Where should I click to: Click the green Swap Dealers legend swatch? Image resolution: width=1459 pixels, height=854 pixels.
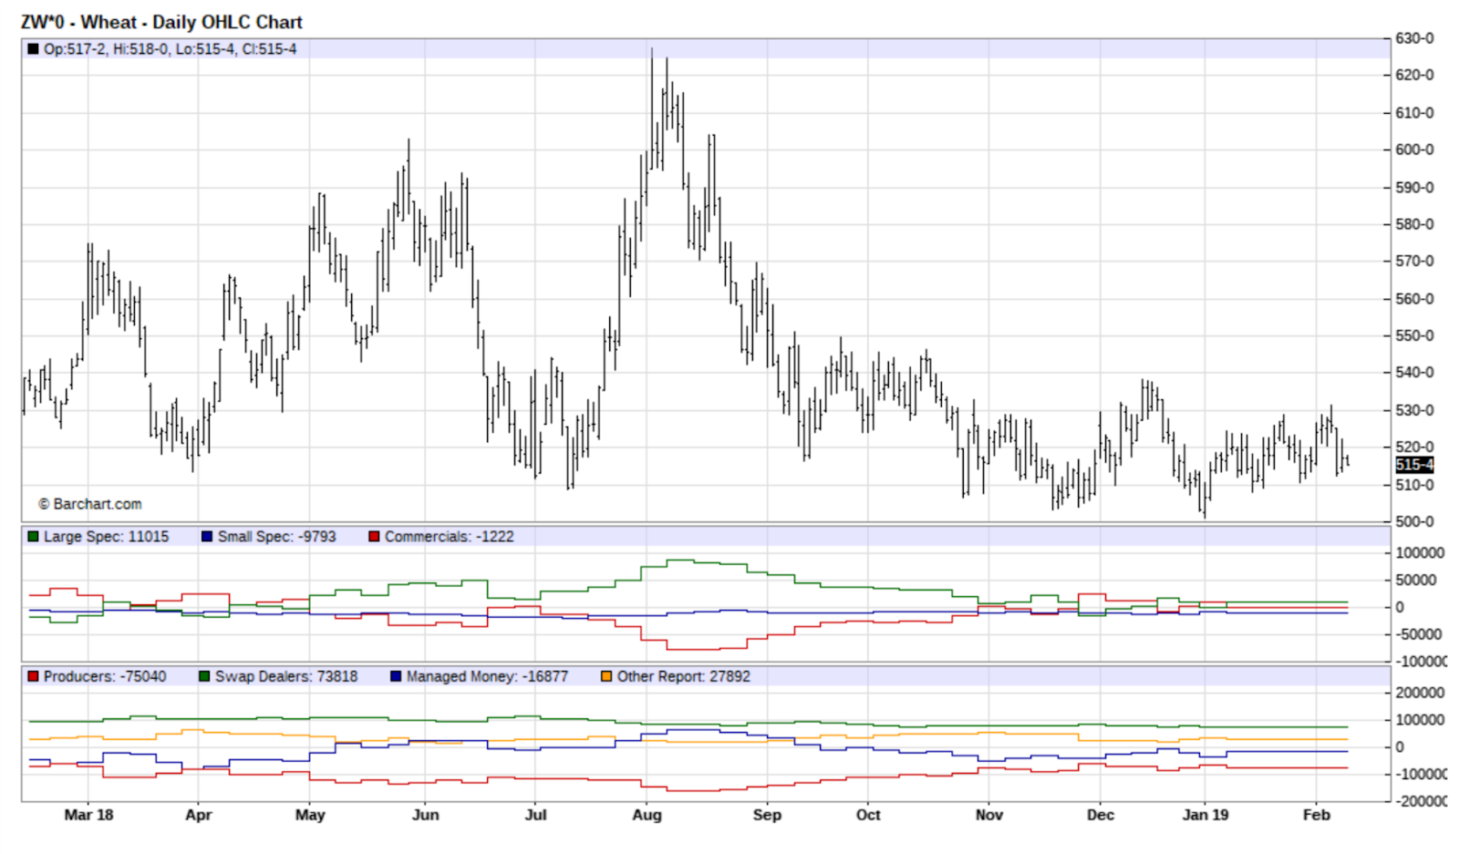(x=204, y=676)
